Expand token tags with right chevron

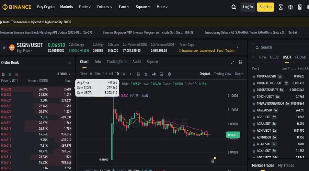pyautogui.click(x=237, y=48)
